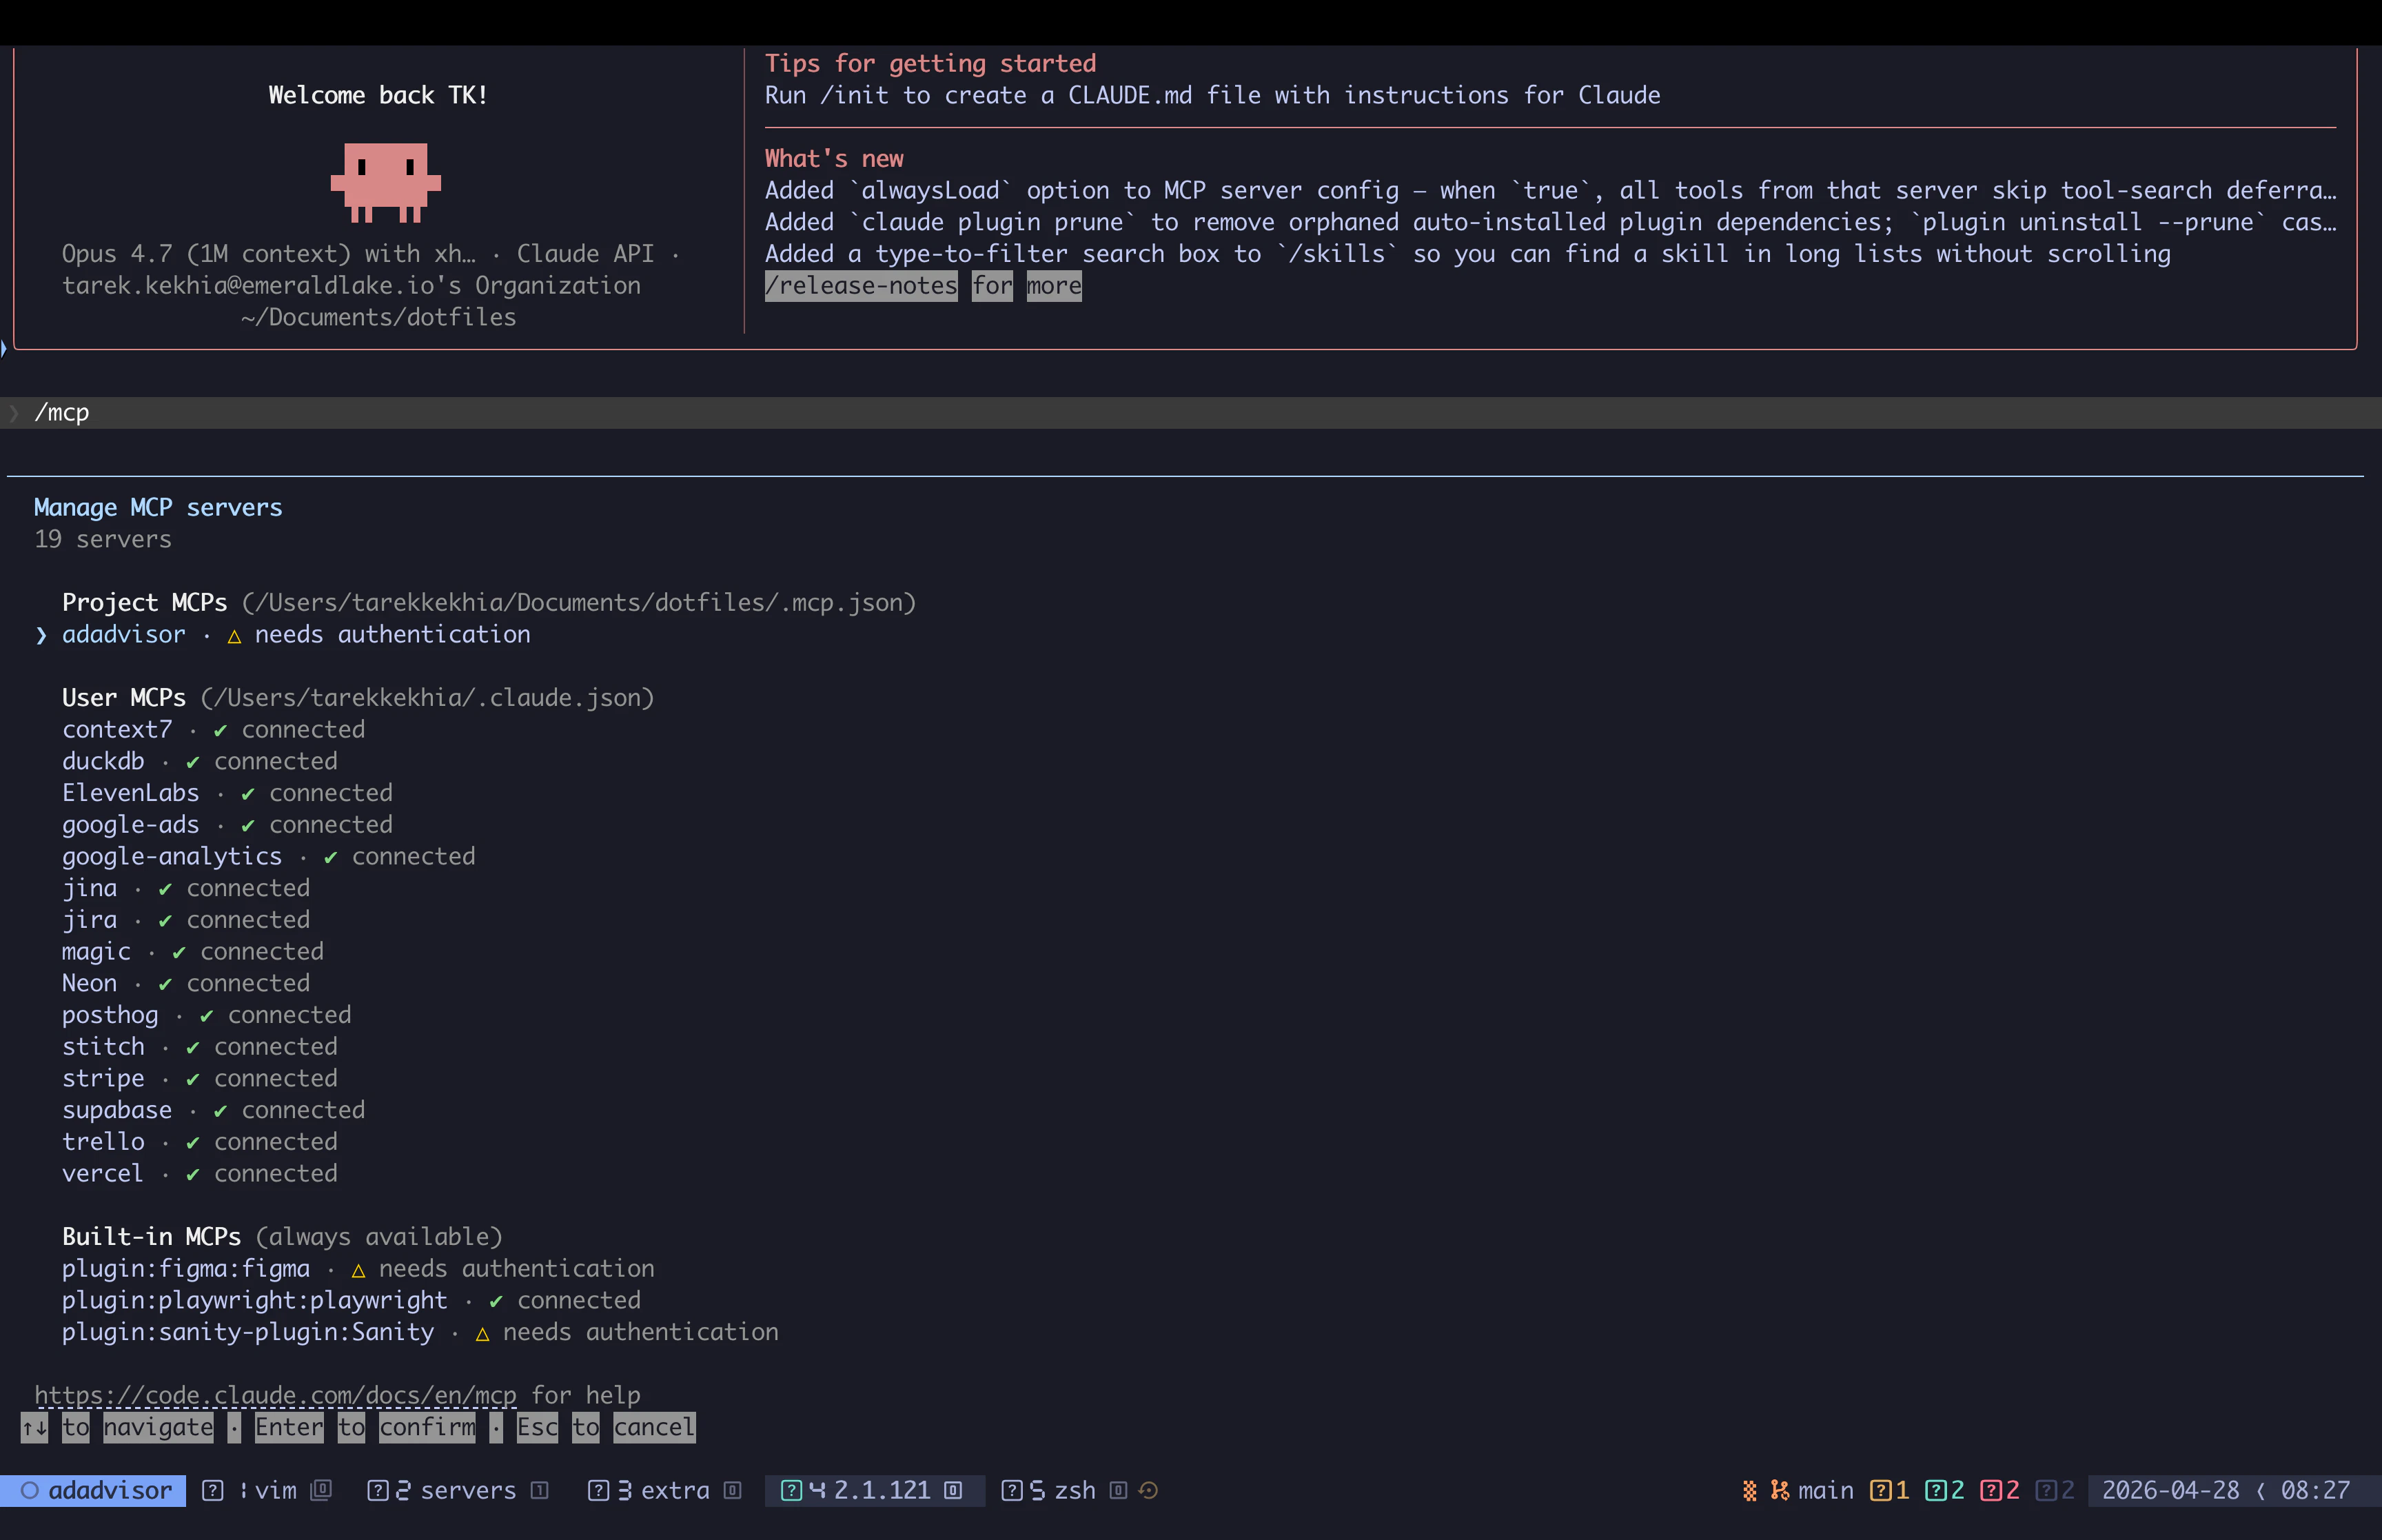Image resolution: width=2382 pixels, height=1540 pixels.
Task: Click the main branch name in status bar
Action: (1825, 1490)
